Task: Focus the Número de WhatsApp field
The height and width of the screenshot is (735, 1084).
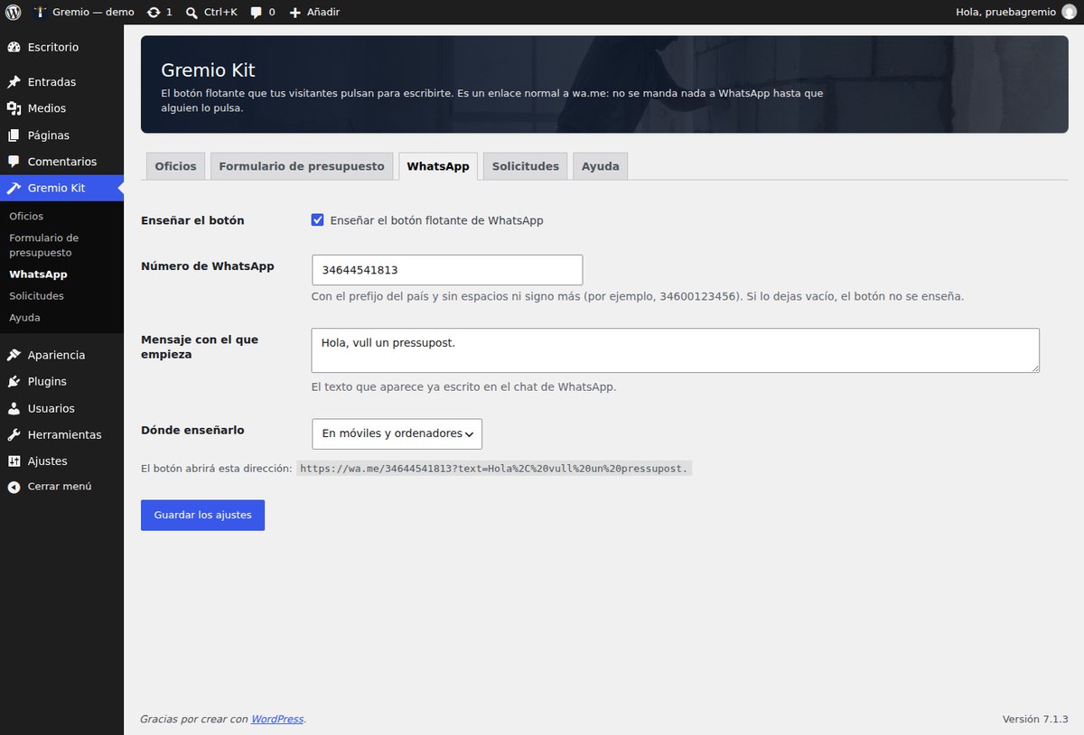Action: tap(447, 270)
